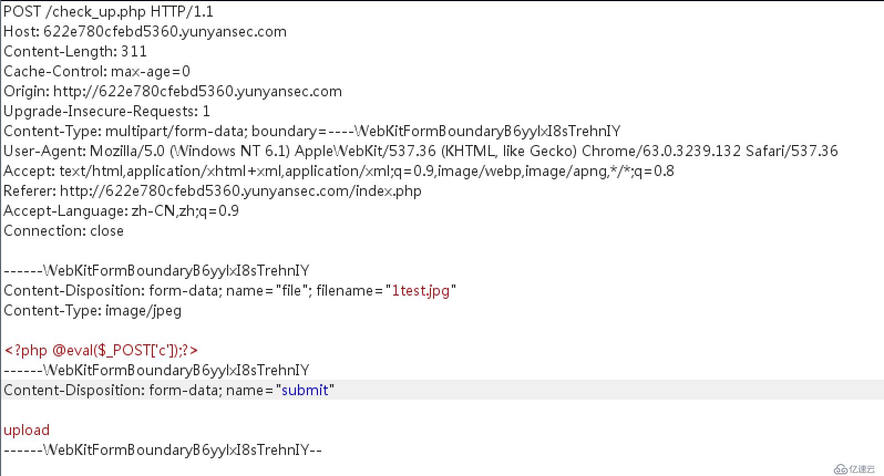Click the 'Upgrade-Insecure-Requests: 1' header
The width and height of the screenshot is (884, 476).
(107, 111)
